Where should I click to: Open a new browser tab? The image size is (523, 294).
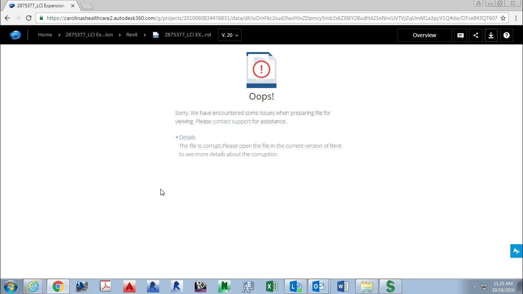87,6
